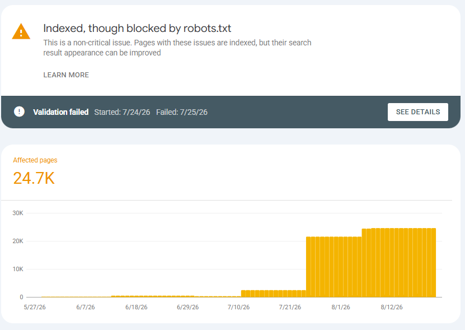
Task: Click the 30K y-axis label
Action: coord(18,213)
